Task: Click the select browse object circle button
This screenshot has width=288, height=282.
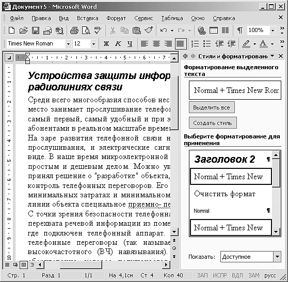Action: [174, 248]
